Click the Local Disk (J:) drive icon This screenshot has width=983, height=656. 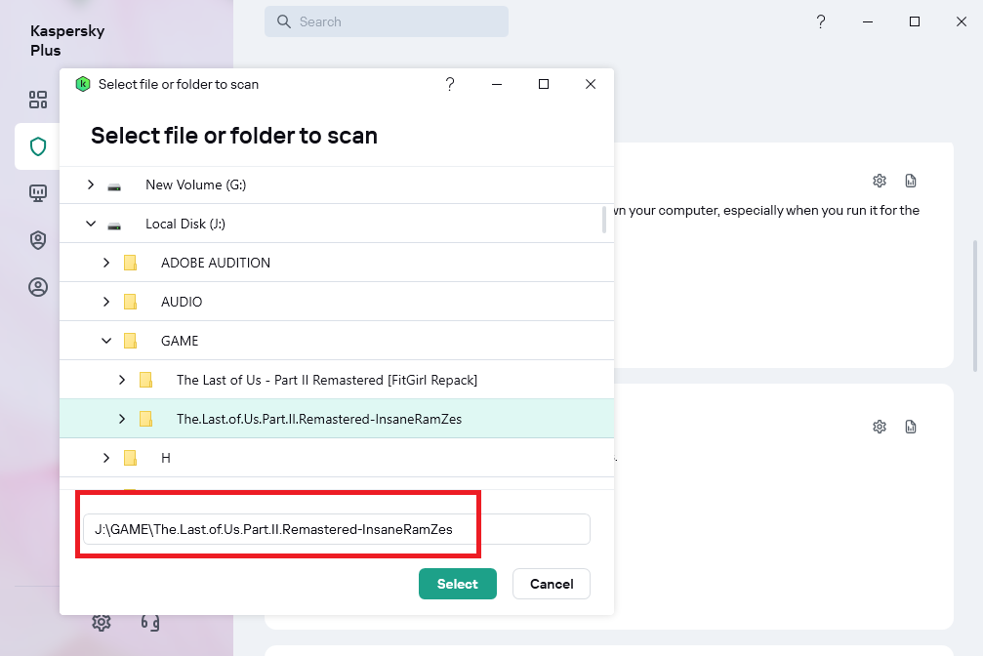pyautogui.click(x=114, y=225)
